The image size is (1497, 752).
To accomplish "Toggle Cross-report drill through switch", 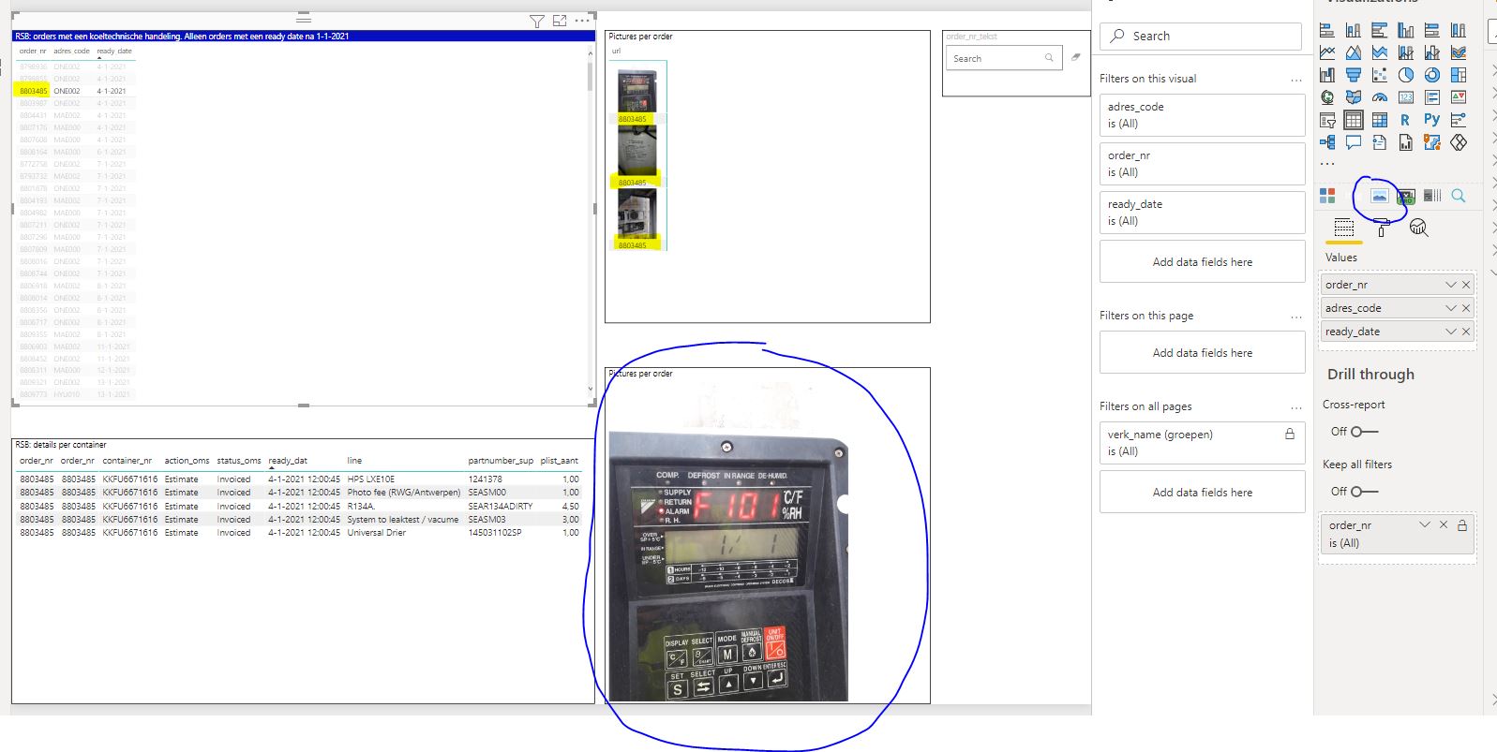I will pyautogui.click(x=1364, y=432).
